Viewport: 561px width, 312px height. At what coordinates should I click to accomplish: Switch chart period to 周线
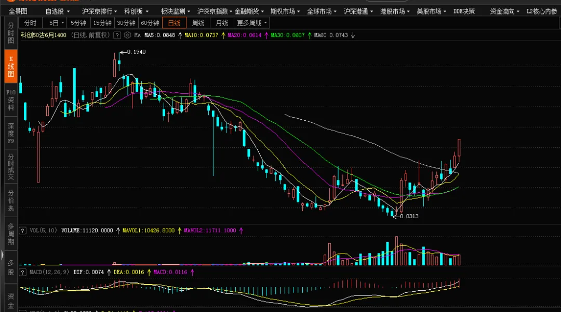(198, 23)
